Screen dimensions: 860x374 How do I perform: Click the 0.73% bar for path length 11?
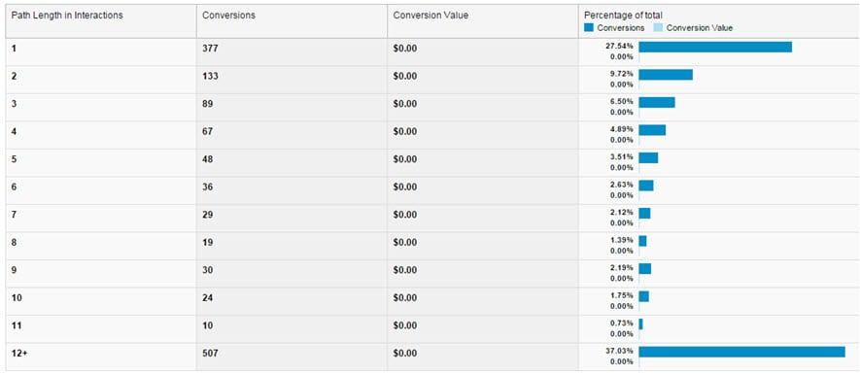(x=640, y=324)
